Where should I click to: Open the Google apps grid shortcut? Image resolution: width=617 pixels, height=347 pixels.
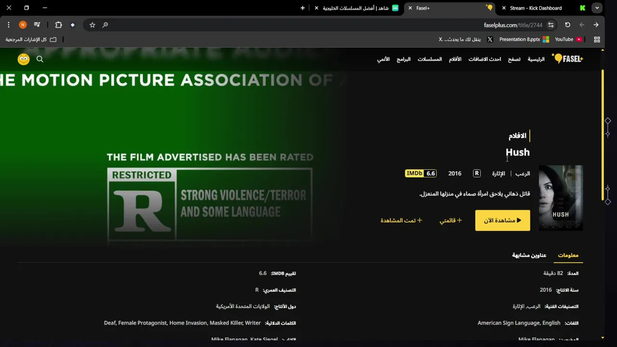[x=597, y=40]
